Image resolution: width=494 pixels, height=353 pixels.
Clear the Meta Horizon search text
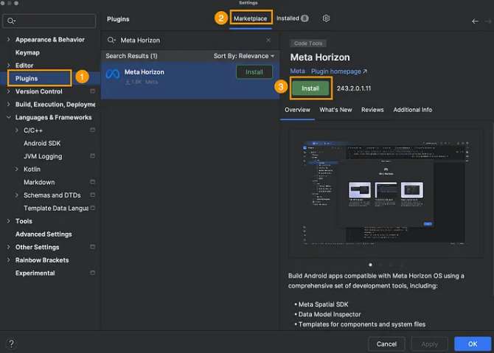coord(268,40)
